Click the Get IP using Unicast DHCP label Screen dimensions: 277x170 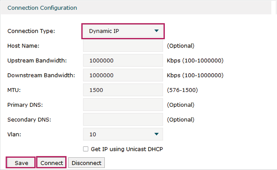[x=127, y=149]
